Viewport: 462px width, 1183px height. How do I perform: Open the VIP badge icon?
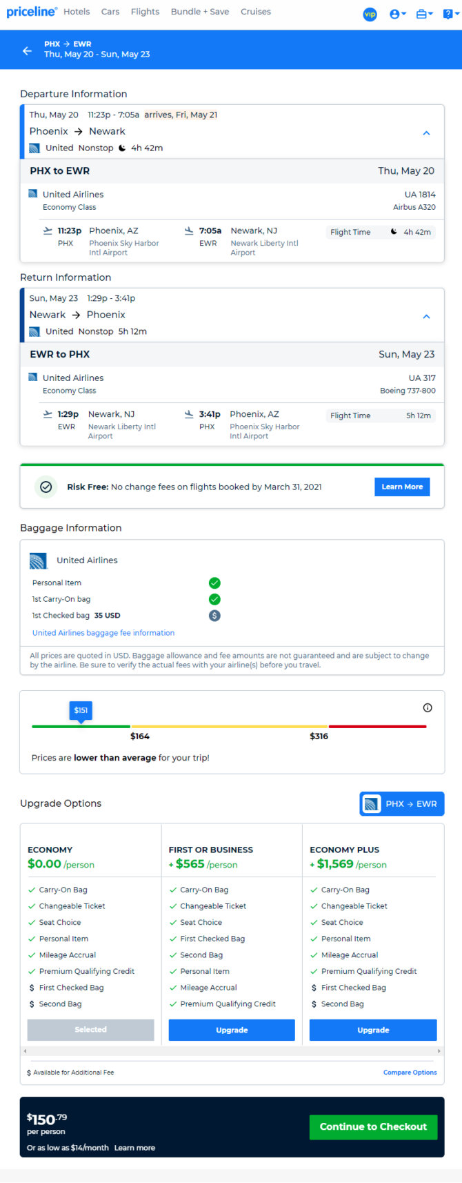[370, 14]
